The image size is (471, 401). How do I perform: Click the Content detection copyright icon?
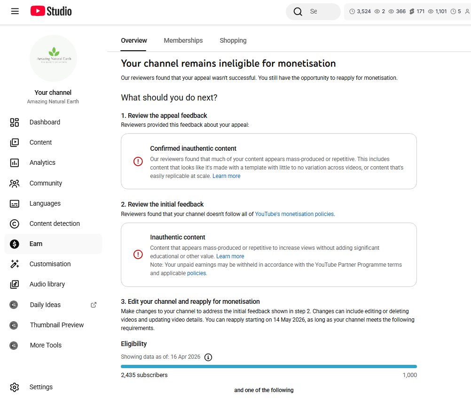tap(15, 224)
